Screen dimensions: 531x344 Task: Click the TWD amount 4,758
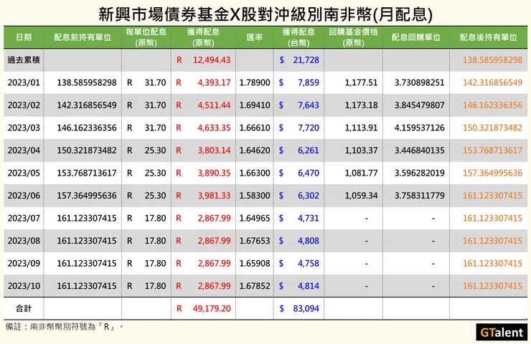pos(309,263)
